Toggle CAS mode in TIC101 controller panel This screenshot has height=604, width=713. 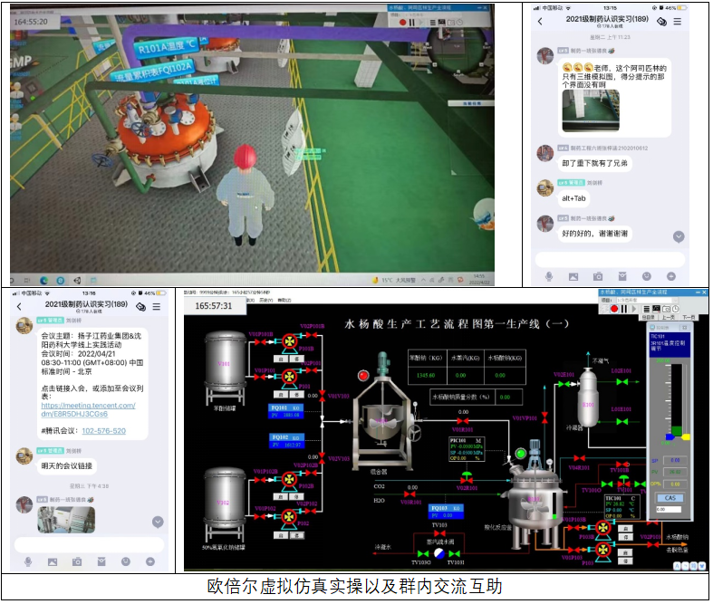tap(670, 497)
